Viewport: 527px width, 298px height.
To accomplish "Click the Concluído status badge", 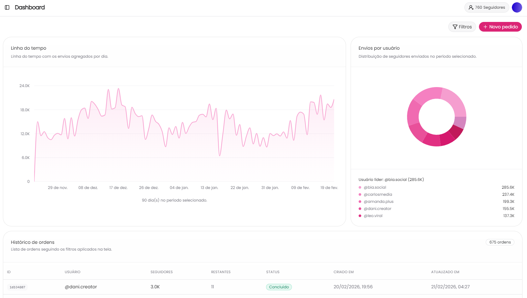I will [x=279, y=287].
